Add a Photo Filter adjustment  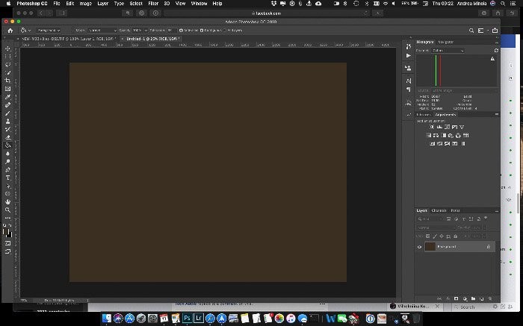click(451, 135)
